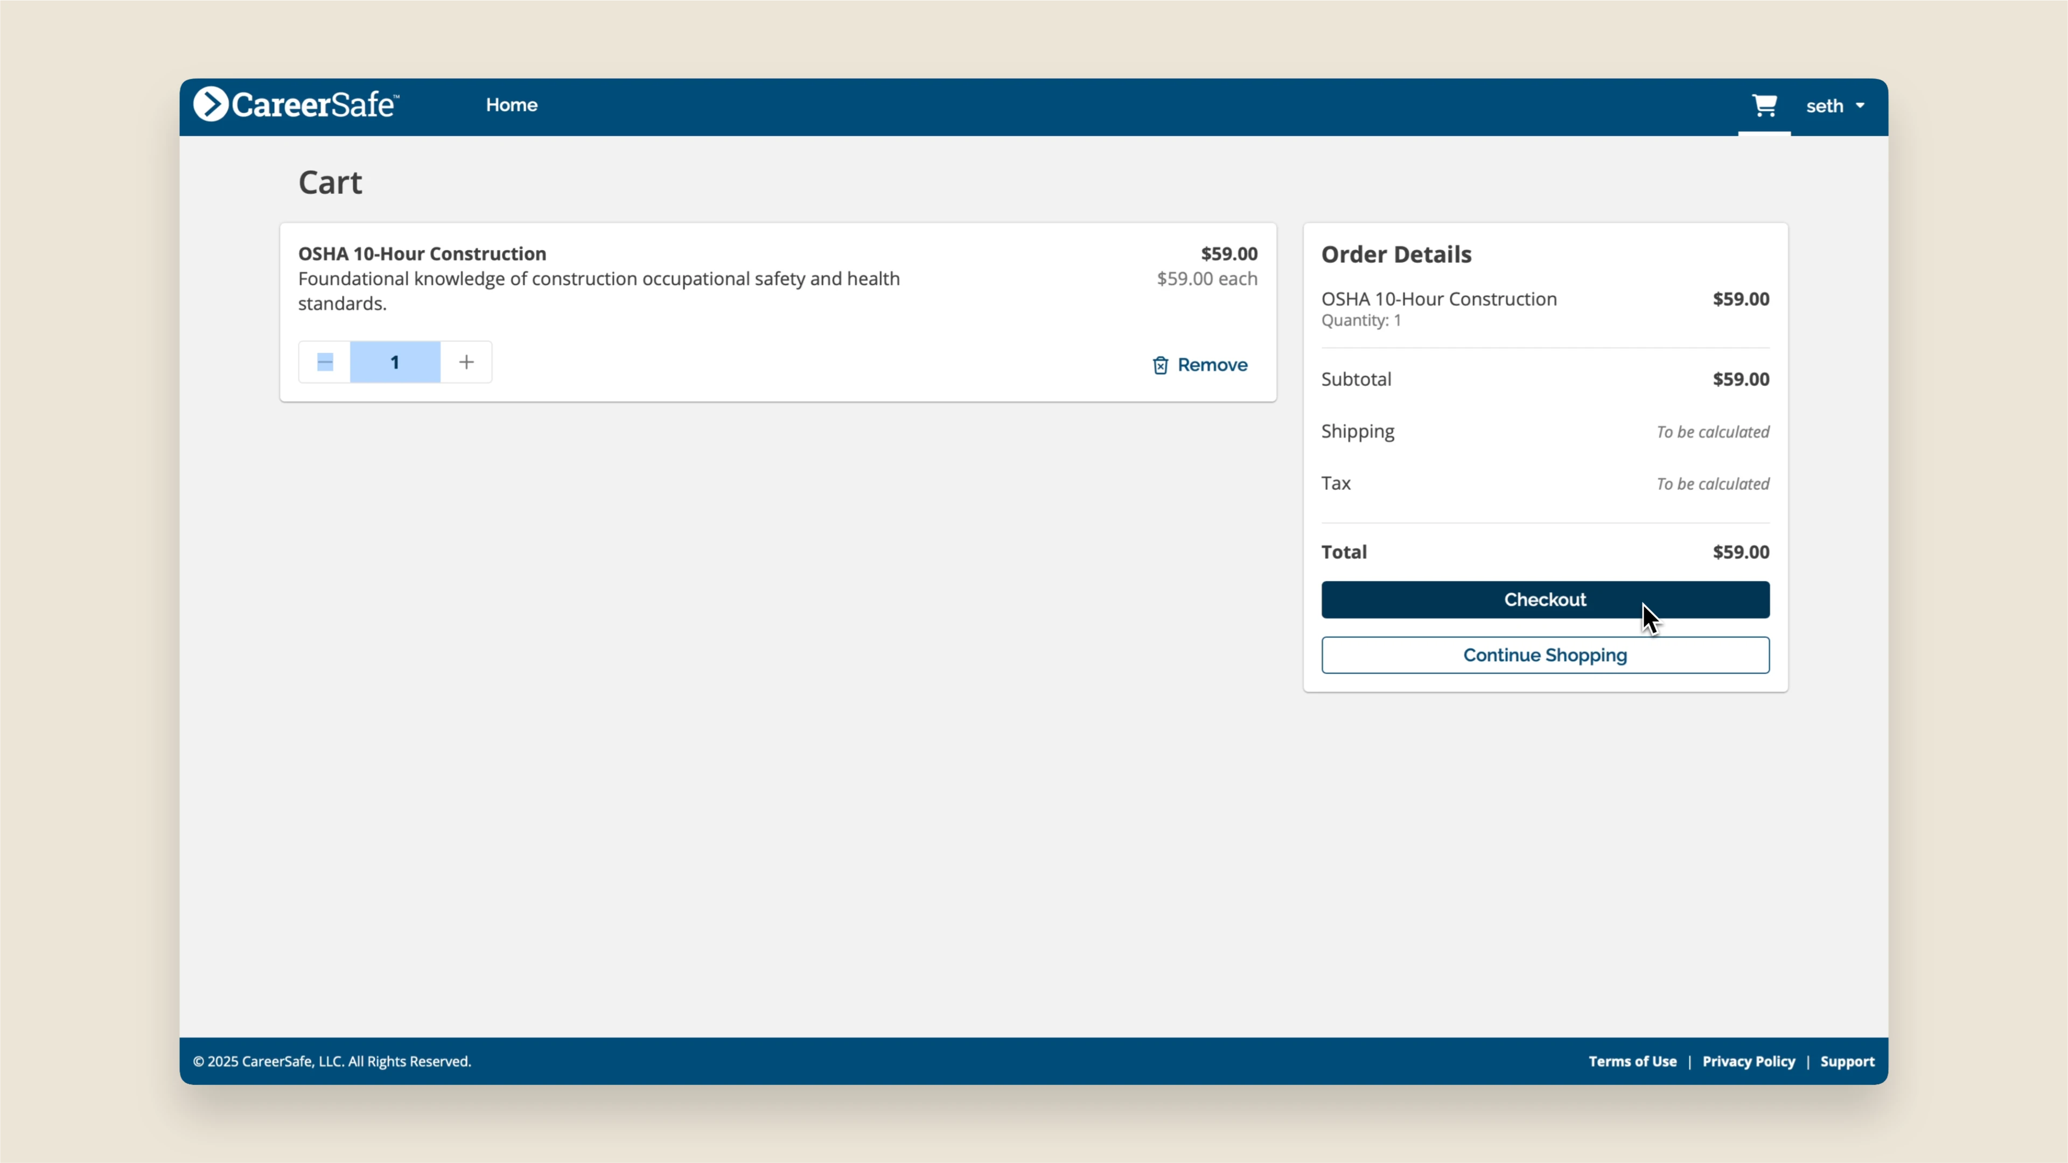The width and height of the screenshot is (2068, 1163).
Task: Expand the caret arrow next to seth
Action: coord(1860,106)
